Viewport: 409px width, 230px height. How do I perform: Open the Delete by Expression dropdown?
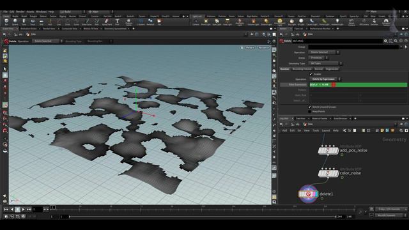pyautogui.click(x=325, y=79)
